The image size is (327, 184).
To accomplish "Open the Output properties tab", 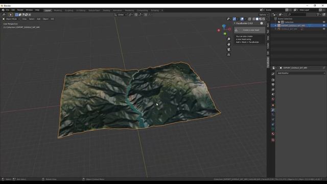I will (273, 85).
